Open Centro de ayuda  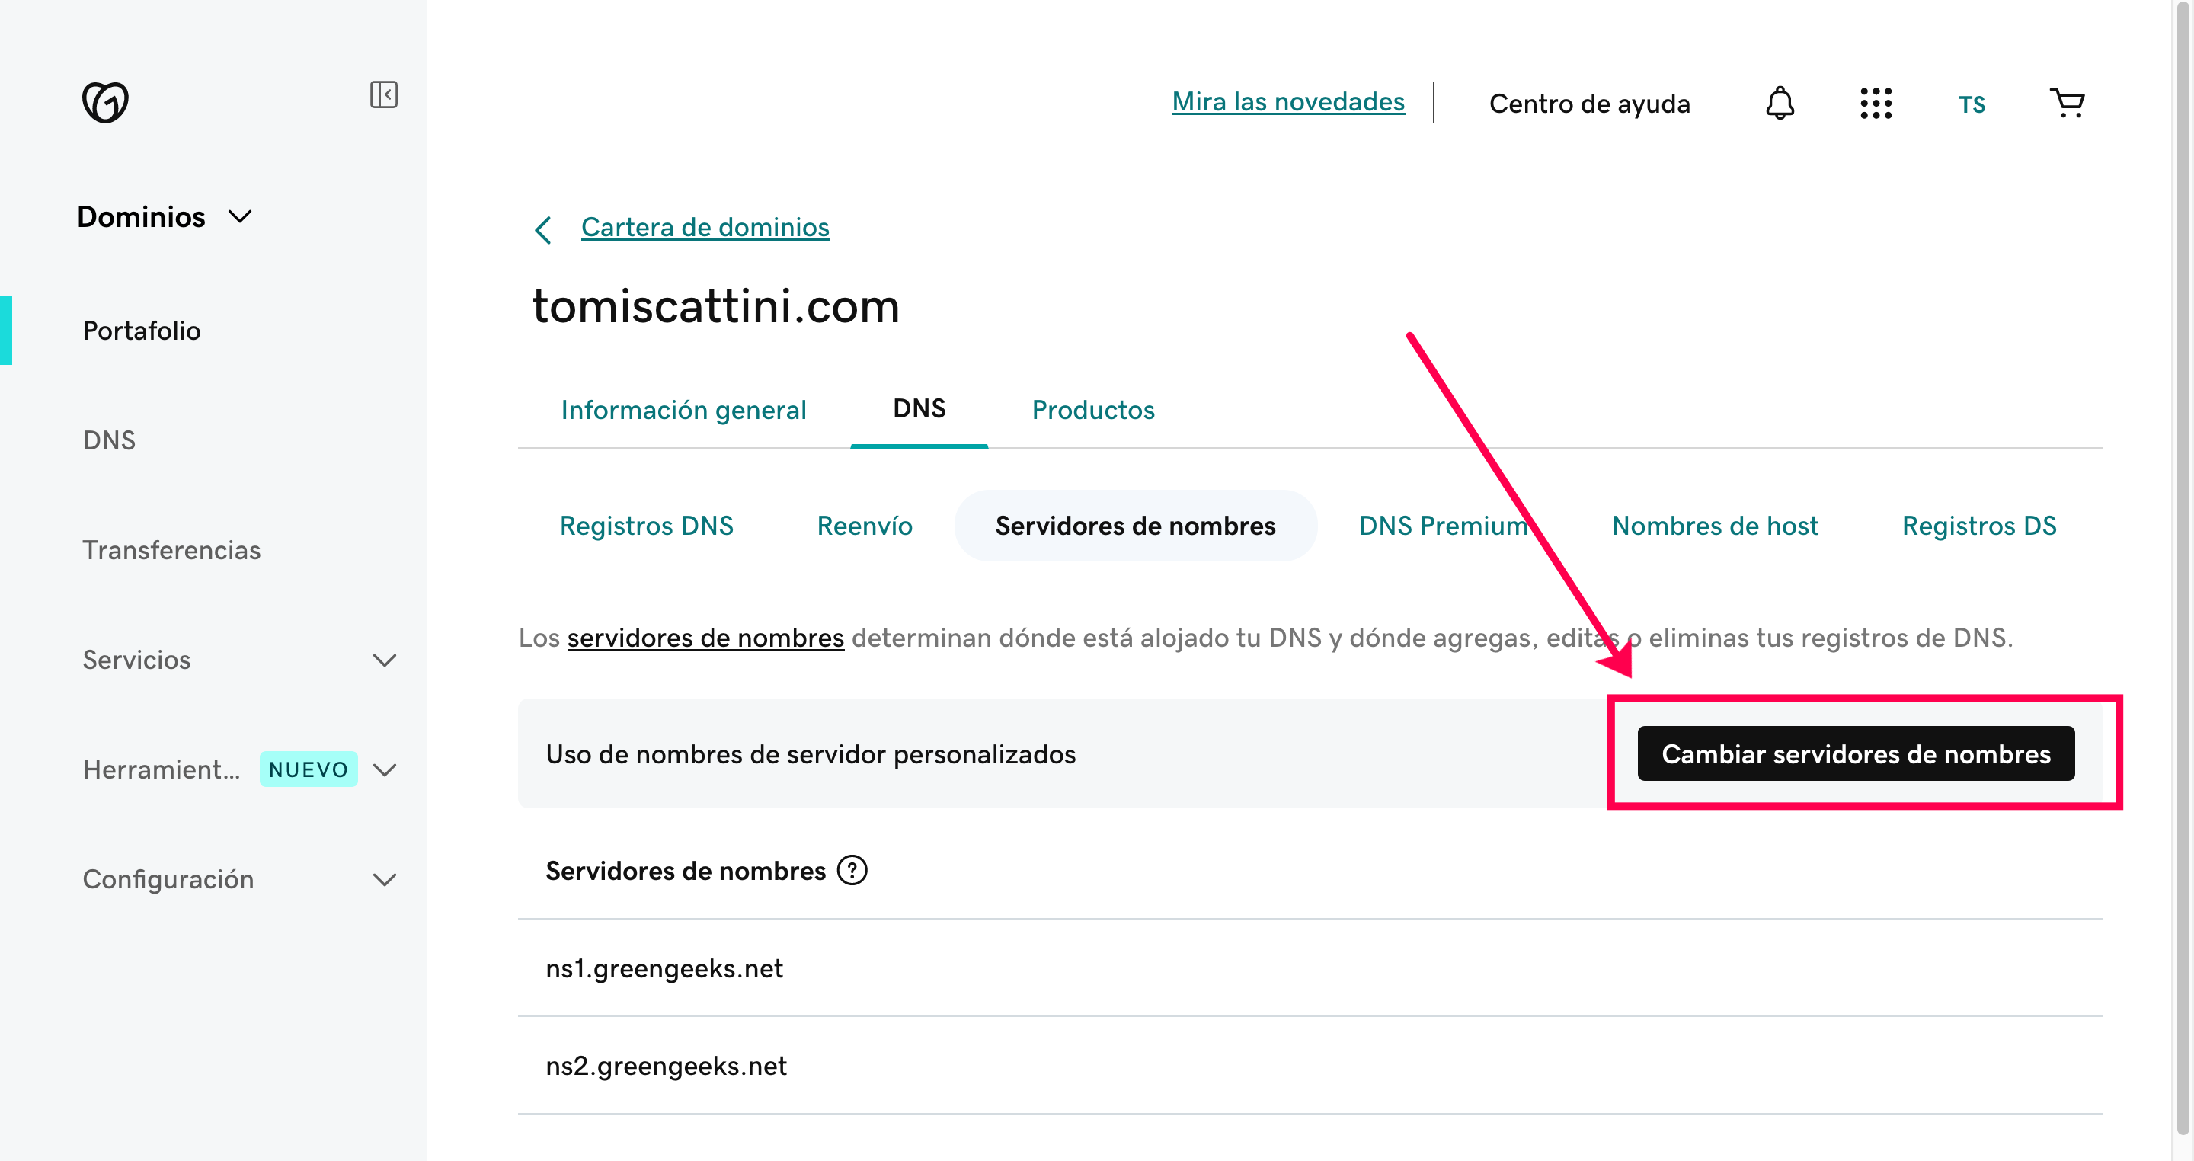coord(1589,104)
